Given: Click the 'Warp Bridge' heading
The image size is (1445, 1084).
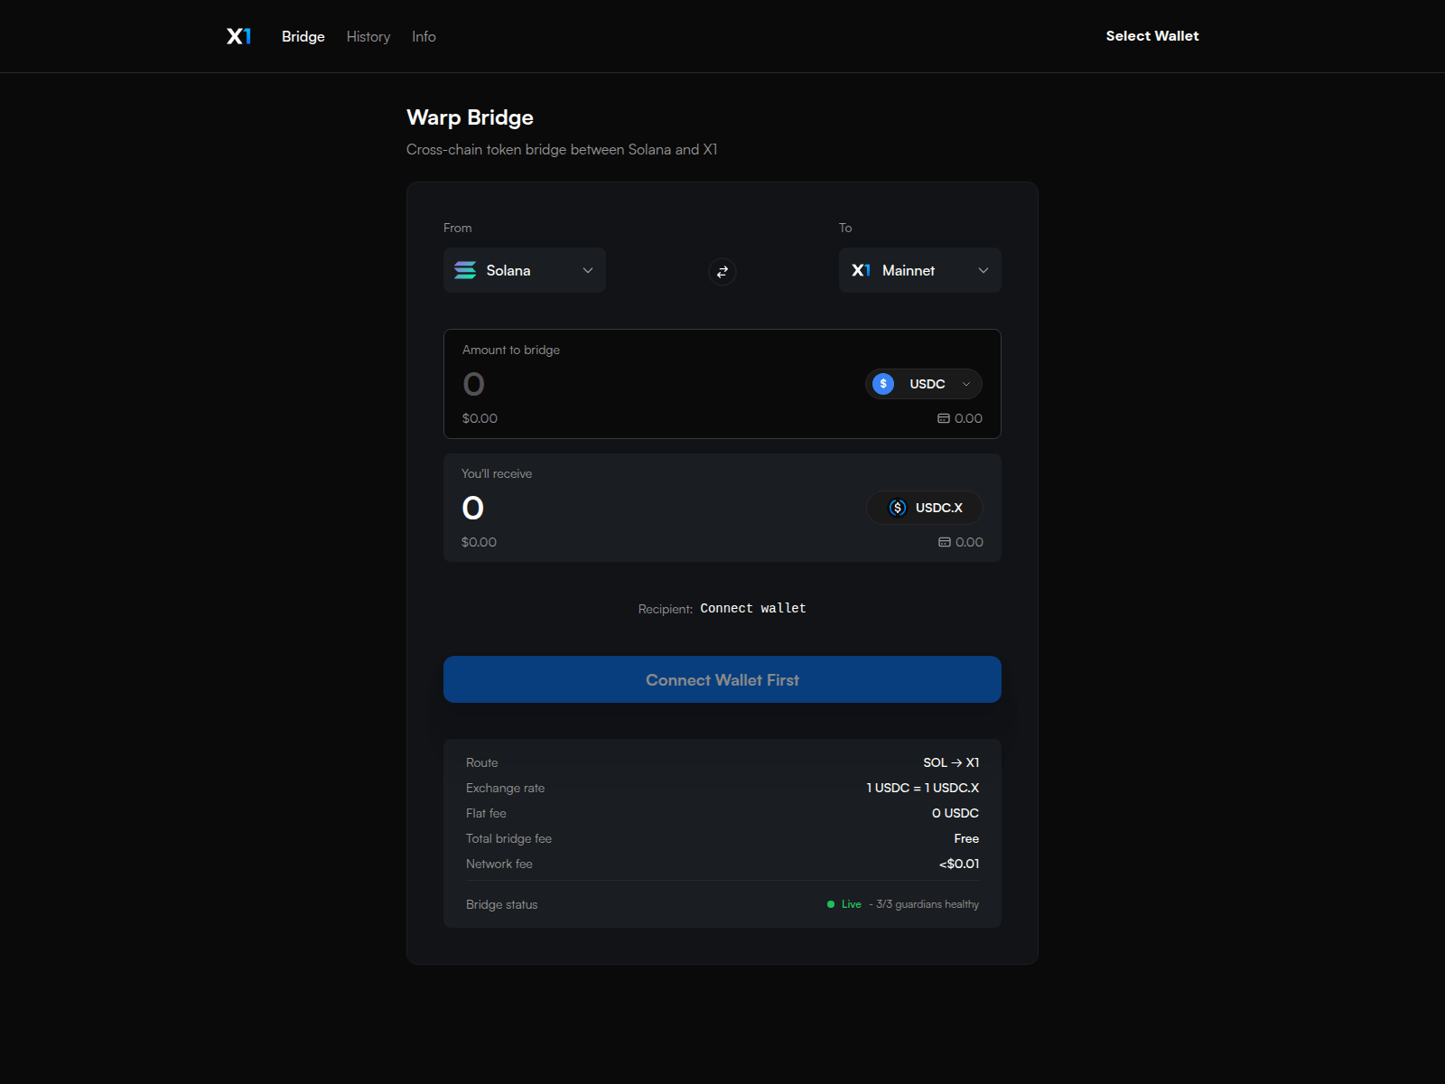Looking at the screenshot, I should (470, 117).
